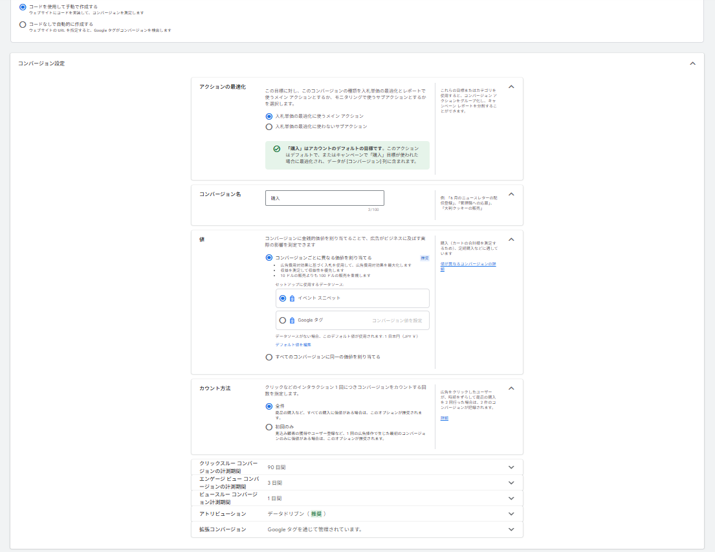This screenshot has width=715, height=552.
Task: Choose 入札単価の最適化に使わないサブアクション
Action: (x=269, y=127)
